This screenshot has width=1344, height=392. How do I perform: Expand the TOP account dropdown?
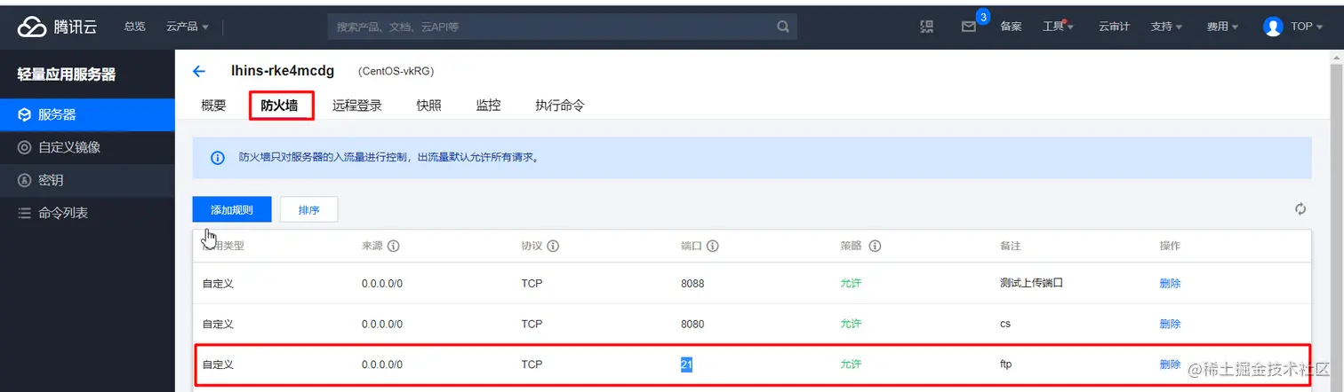click(x=1307, y=27)
